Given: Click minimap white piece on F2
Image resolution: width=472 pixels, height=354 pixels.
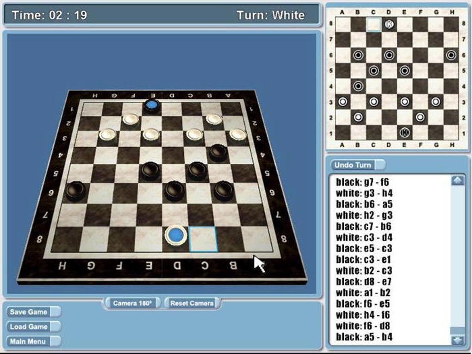Looking at the screenshot, I should [420, 117].
